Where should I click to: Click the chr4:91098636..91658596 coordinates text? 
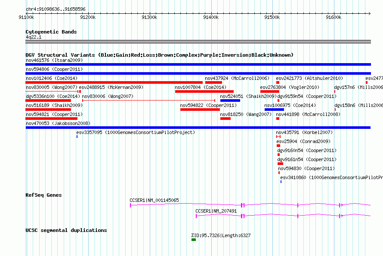click(56, 9)
